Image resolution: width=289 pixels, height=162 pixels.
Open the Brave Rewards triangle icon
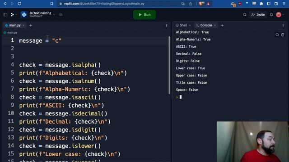click(x=208, y=4)
